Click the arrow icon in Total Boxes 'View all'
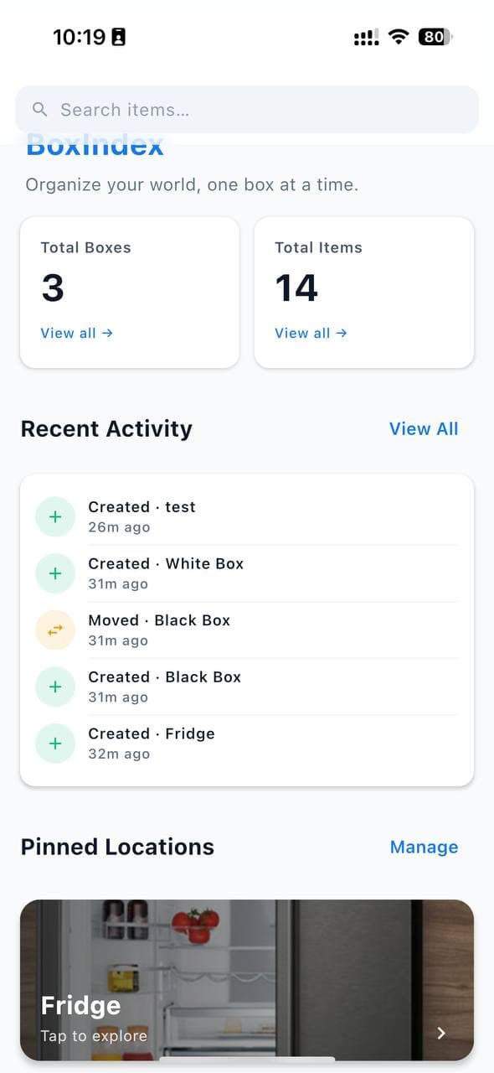Screen dimensions: 494x1073 pyautogui.click(x=105, y=333)
